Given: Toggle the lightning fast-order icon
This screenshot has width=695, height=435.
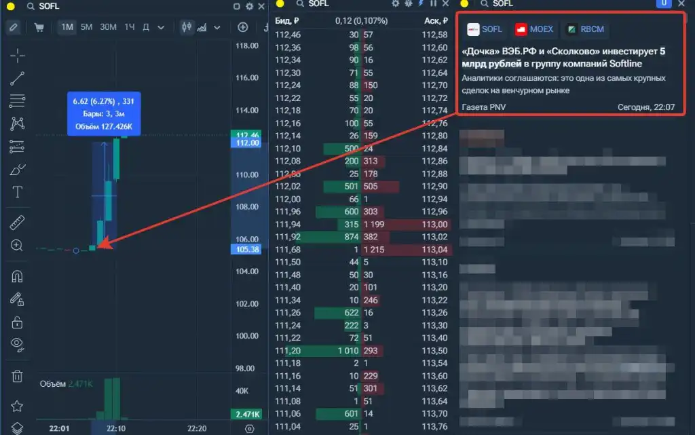Looking at the screenshot, I should (421, 3).
